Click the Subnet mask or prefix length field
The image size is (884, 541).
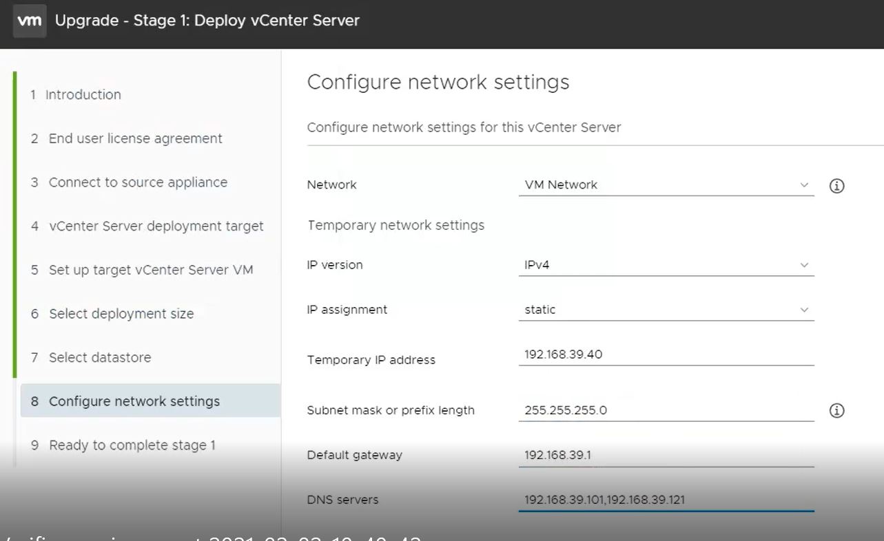(666, 410)
